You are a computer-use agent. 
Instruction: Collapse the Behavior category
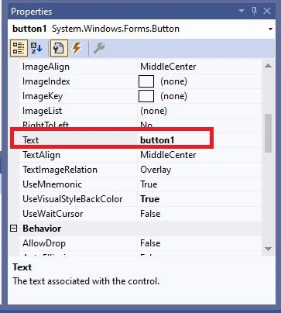[14, 229]
